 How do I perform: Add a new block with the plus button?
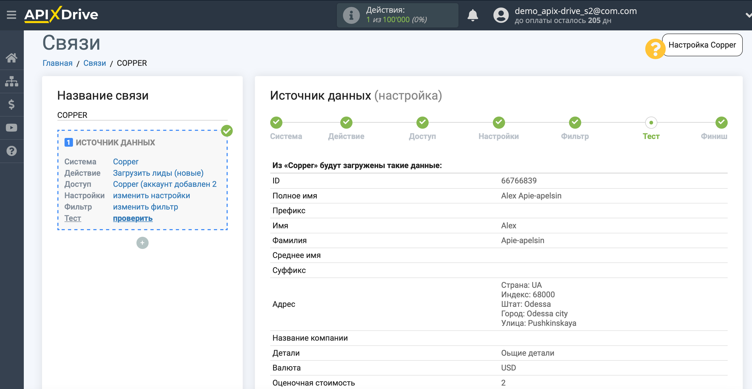(x=143, y=243)
